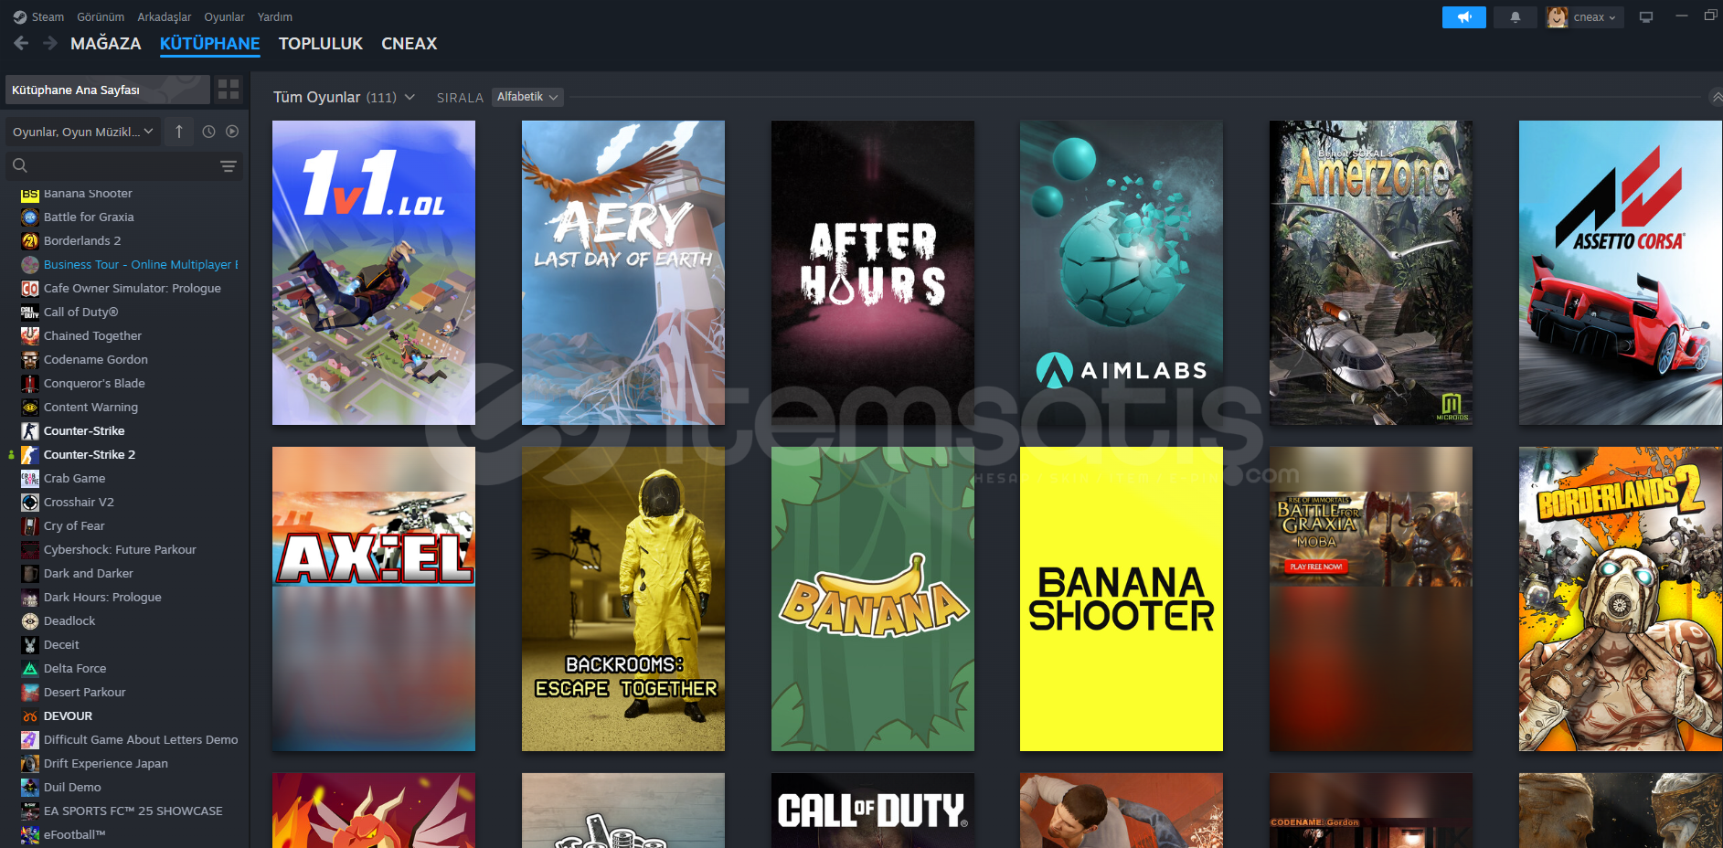The image size is (1723, 848).
Task: Open the After Hours game cover
Action: [873, 272]
